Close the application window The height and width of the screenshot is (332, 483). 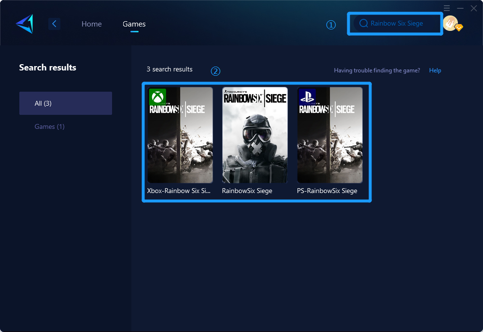(474, 8)
